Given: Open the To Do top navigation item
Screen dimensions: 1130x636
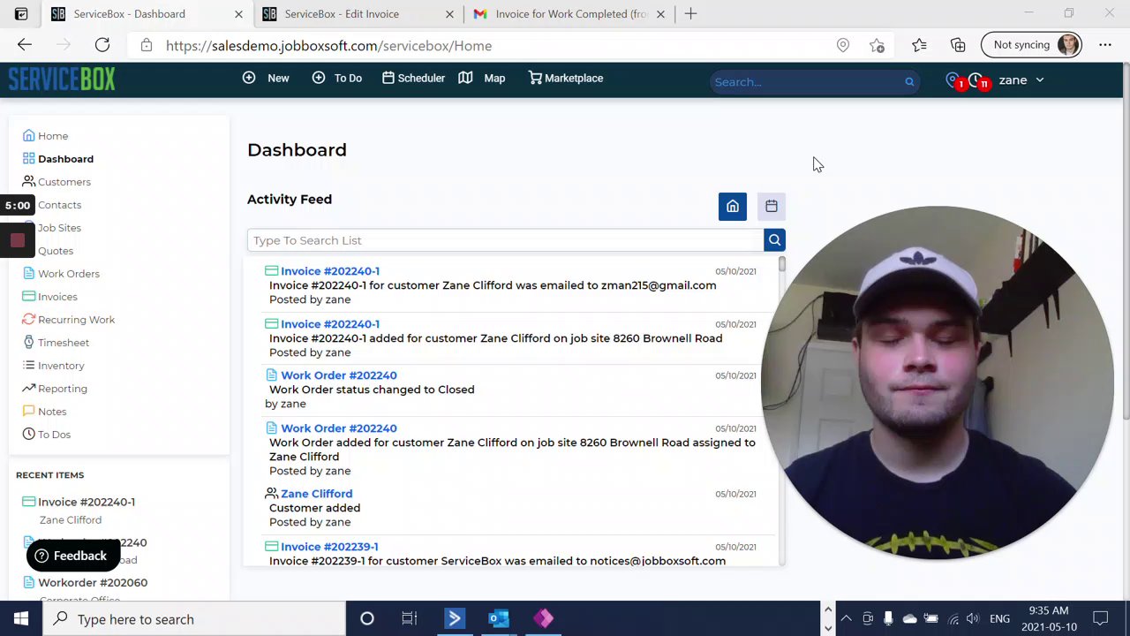Looking at the screenshot, I should coord(337,78).
